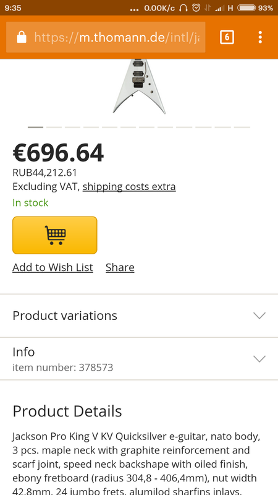Tap the m.thomann.de URL address field
This screenshot has width=278, height=495.
point(106,37)
